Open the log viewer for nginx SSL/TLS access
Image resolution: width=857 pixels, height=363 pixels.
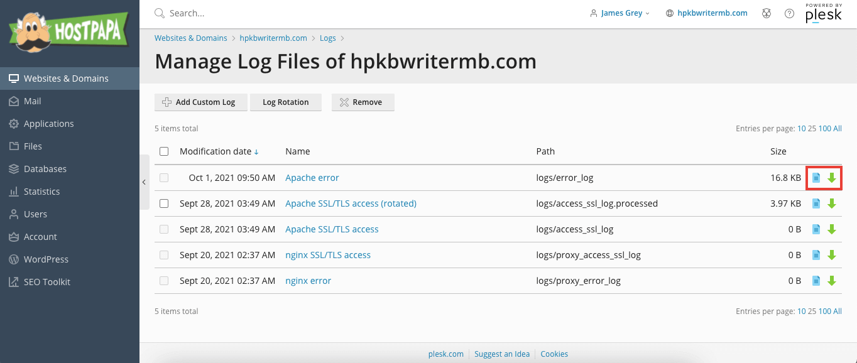pos(816,255)
